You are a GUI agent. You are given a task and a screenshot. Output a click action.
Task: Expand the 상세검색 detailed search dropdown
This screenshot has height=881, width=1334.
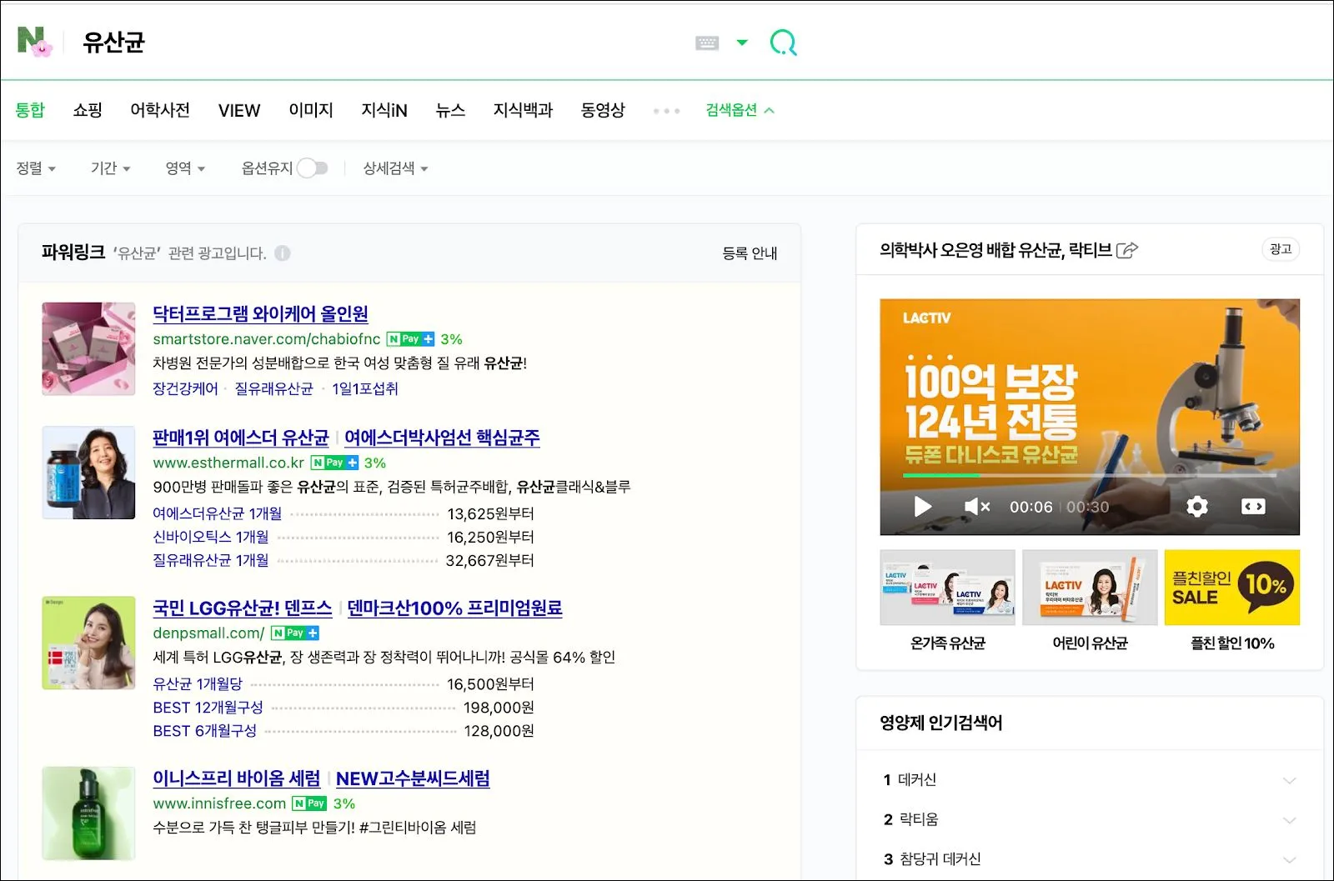[395, 168]
